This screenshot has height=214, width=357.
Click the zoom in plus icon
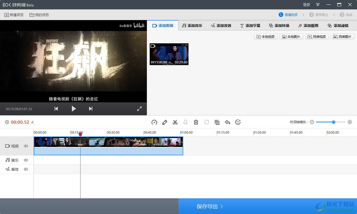click(x=350, y=122)
